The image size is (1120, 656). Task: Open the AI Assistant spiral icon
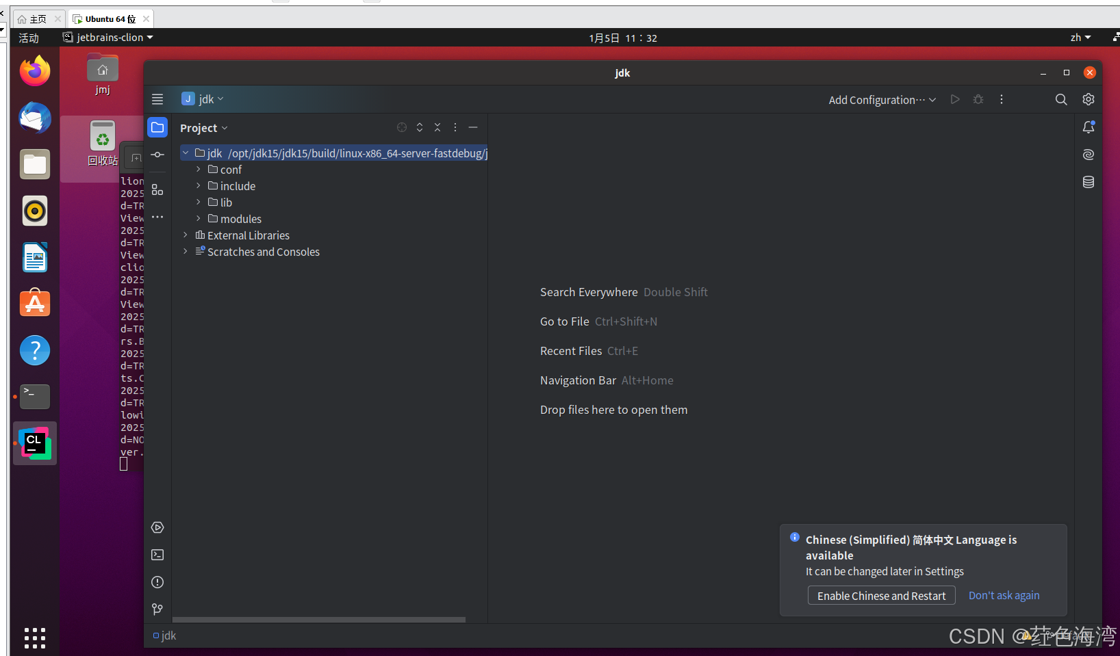1089,155
